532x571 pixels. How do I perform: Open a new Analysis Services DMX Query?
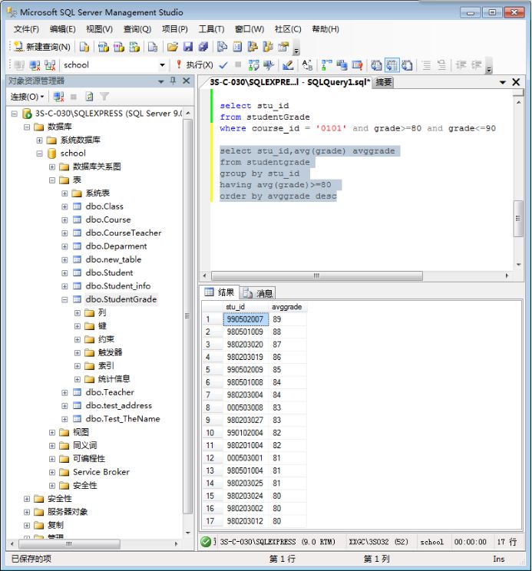[119, 47]
